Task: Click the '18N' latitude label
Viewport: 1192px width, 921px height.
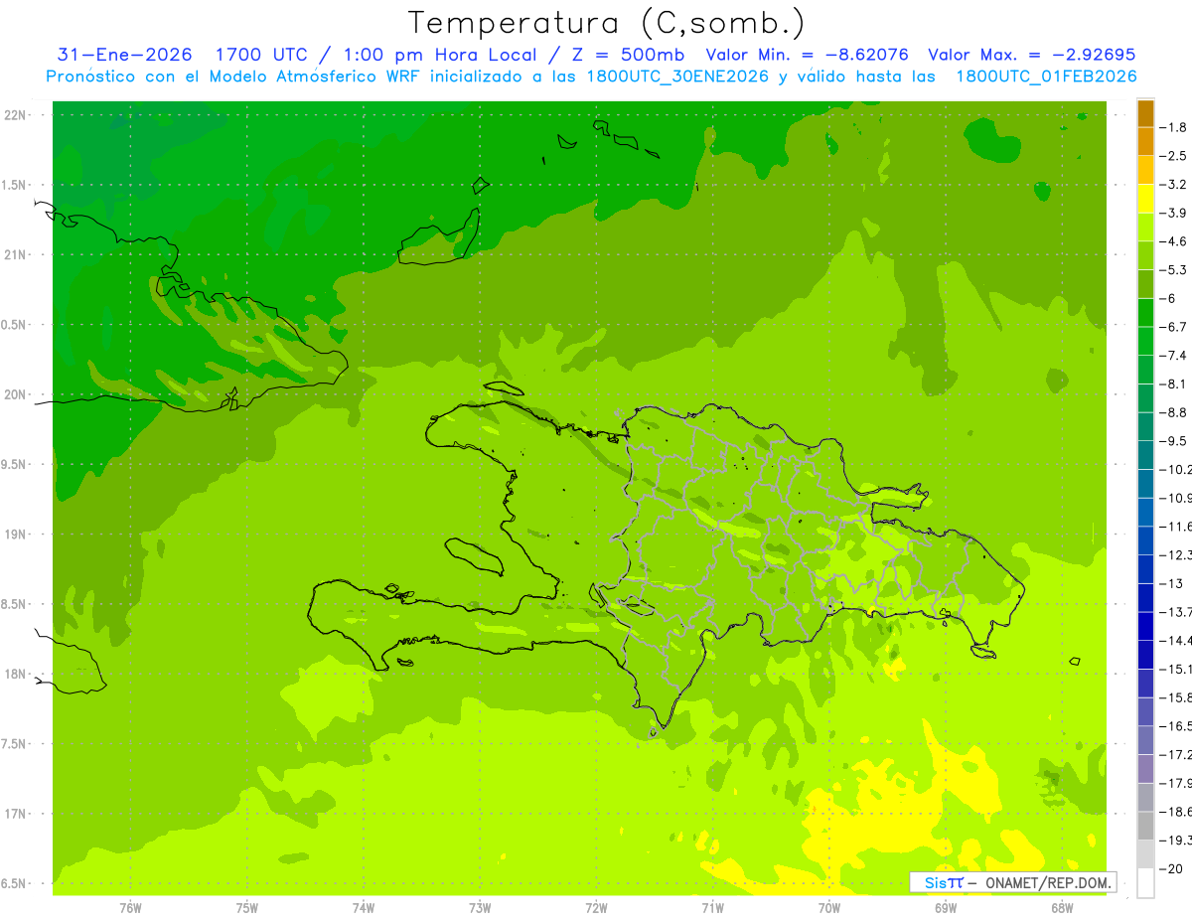Action: [15, 674]
